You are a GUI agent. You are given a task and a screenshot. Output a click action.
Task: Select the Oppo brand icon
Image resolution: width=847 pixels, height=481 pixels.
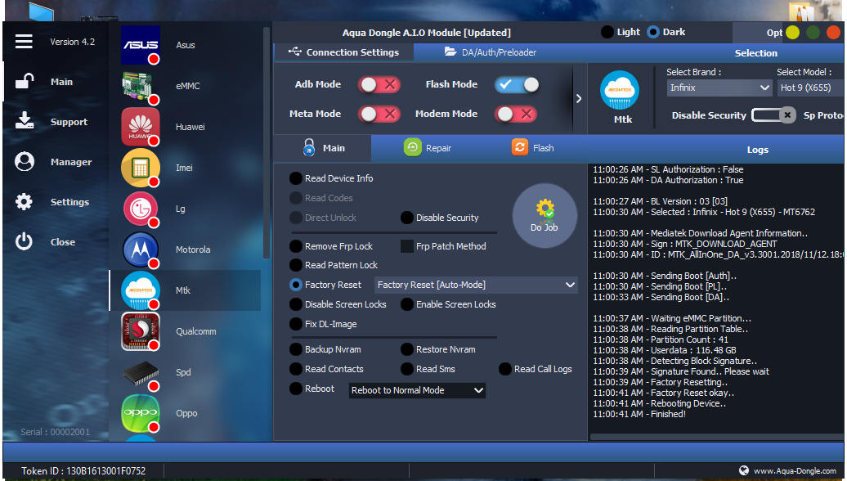click(x=141, y=413)
